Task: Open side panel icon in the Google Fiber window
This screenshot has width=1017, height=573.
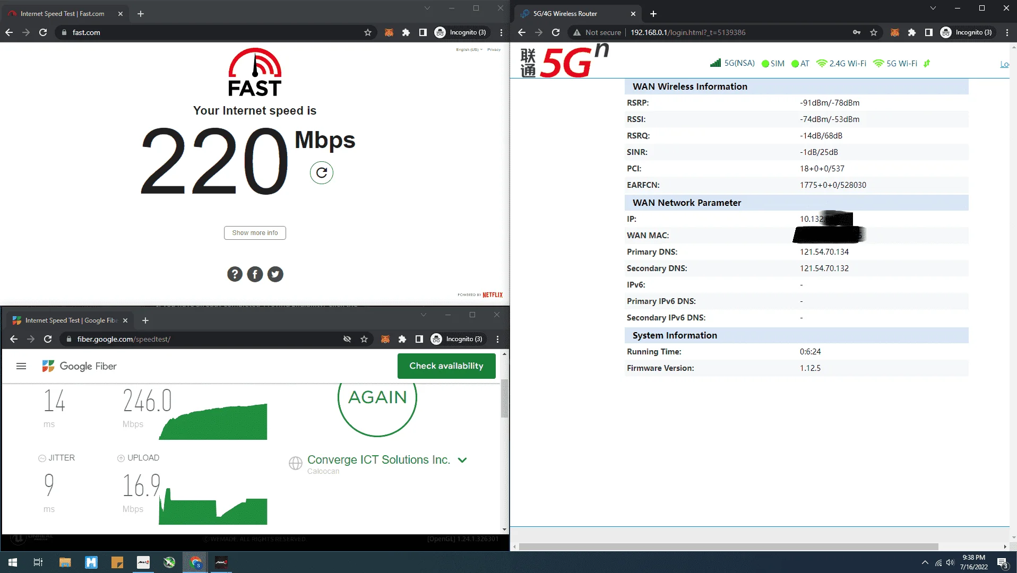Action: [419, 339]
